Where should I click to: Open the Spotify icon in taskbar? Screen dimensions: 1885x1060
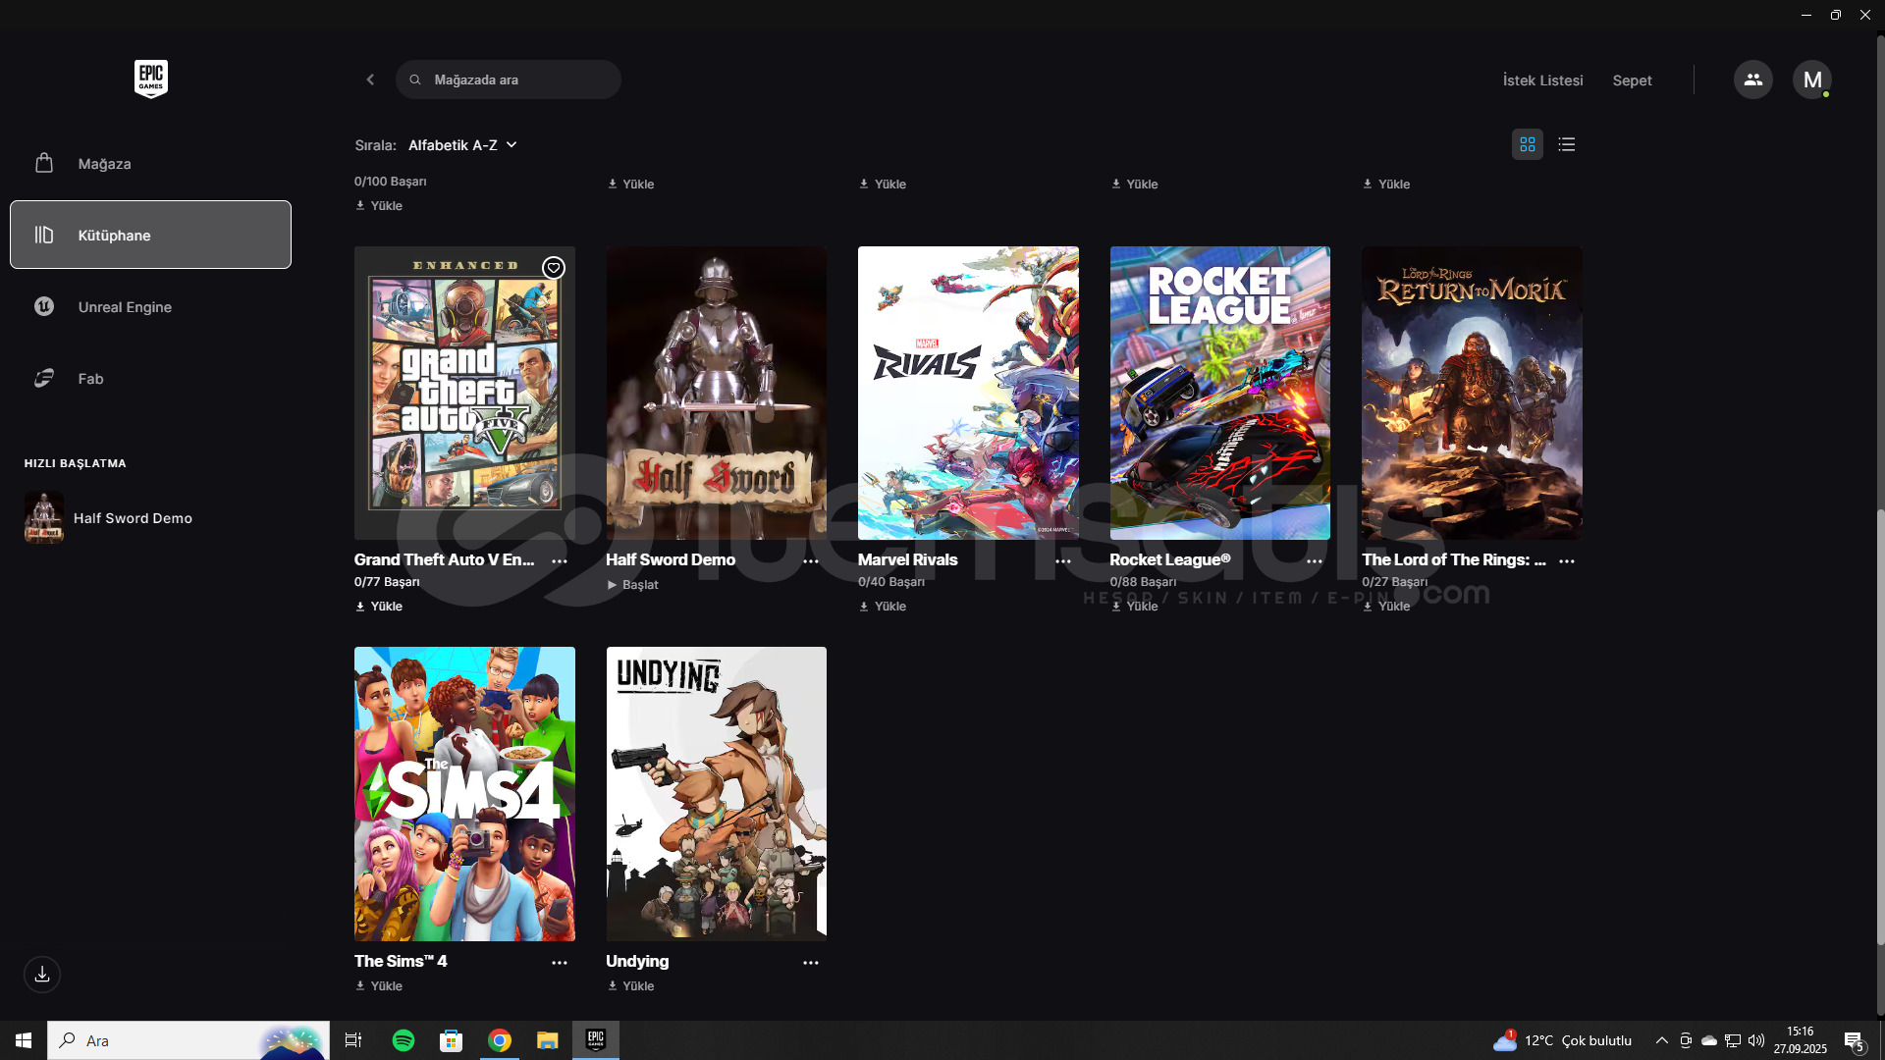pos(403,1040)
